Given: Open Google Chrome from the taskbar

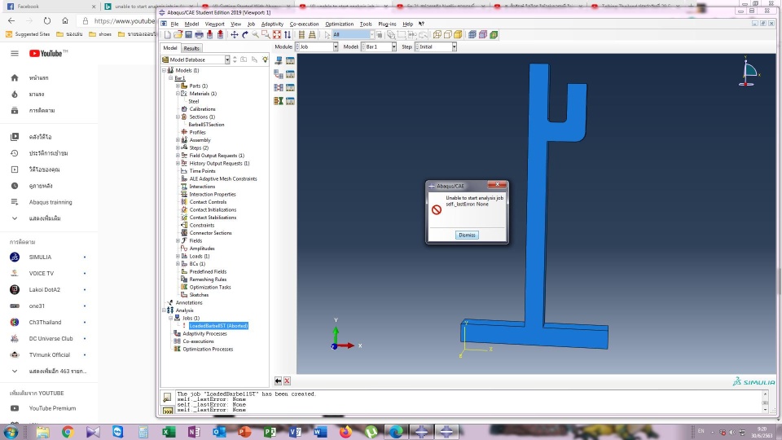Looking at the screenshot, I should tap(68, 432).
